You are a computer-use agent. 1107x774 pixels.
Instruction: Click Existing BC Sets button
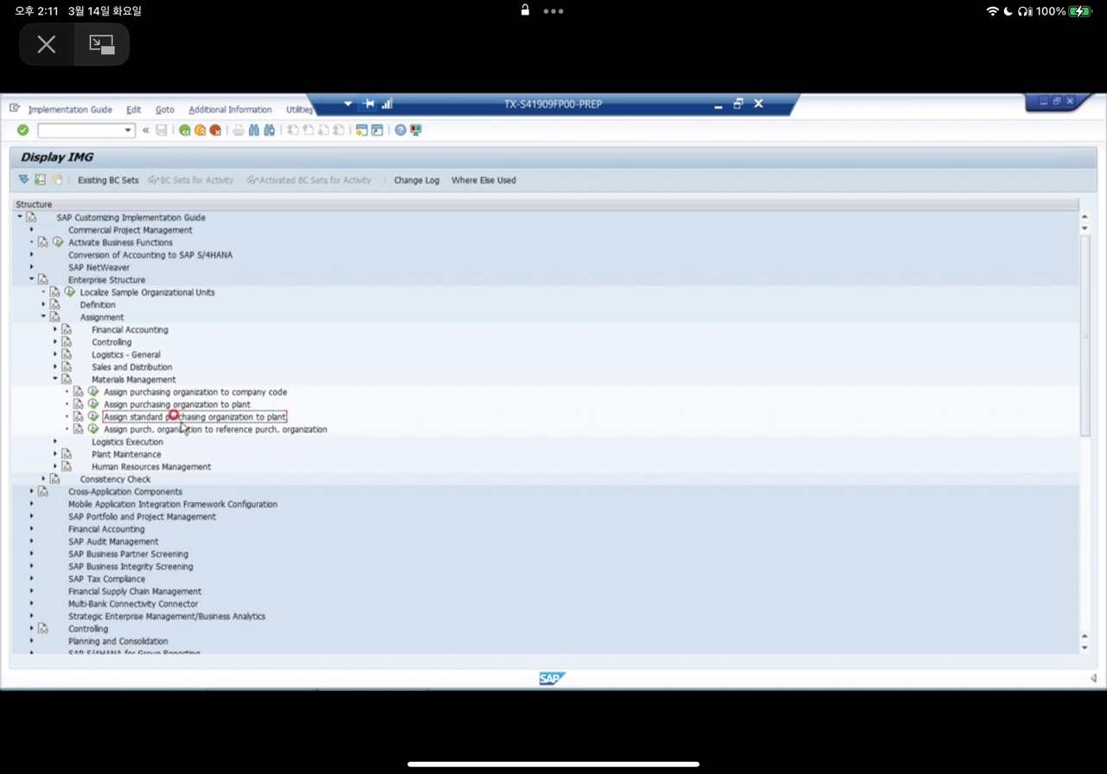coord(108,181)
